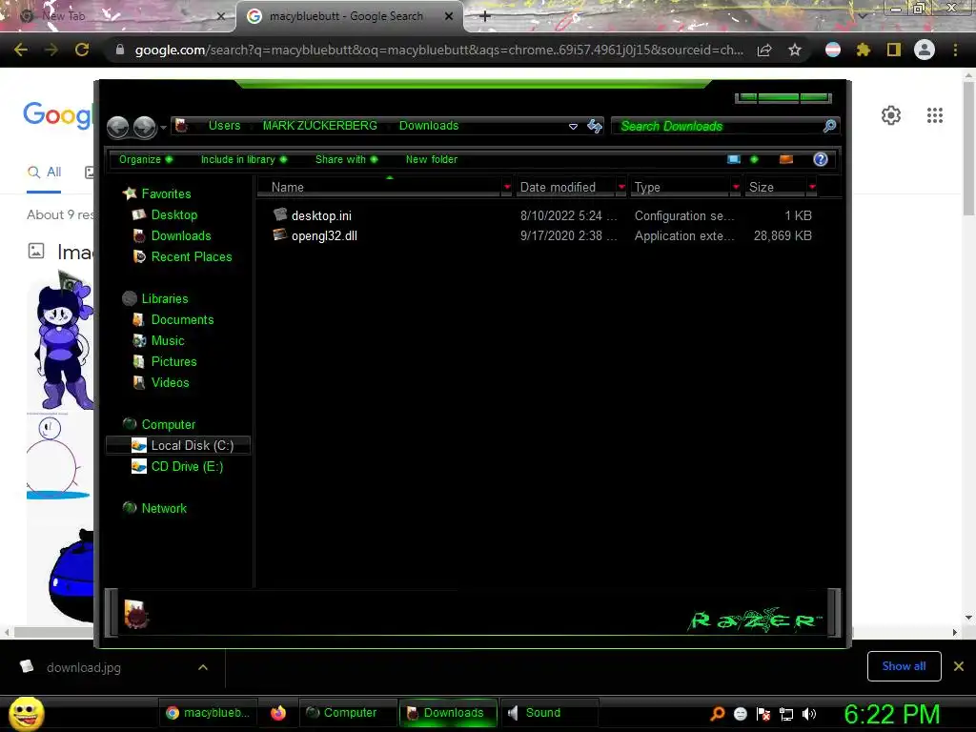Sort by the Date modified column
The image size is (976, 732).
564,188
